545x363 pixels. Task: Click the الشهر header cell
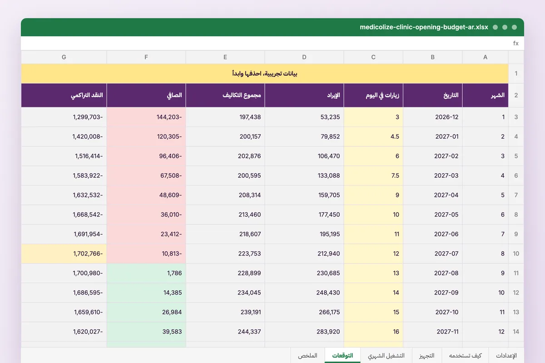(486, 95)
